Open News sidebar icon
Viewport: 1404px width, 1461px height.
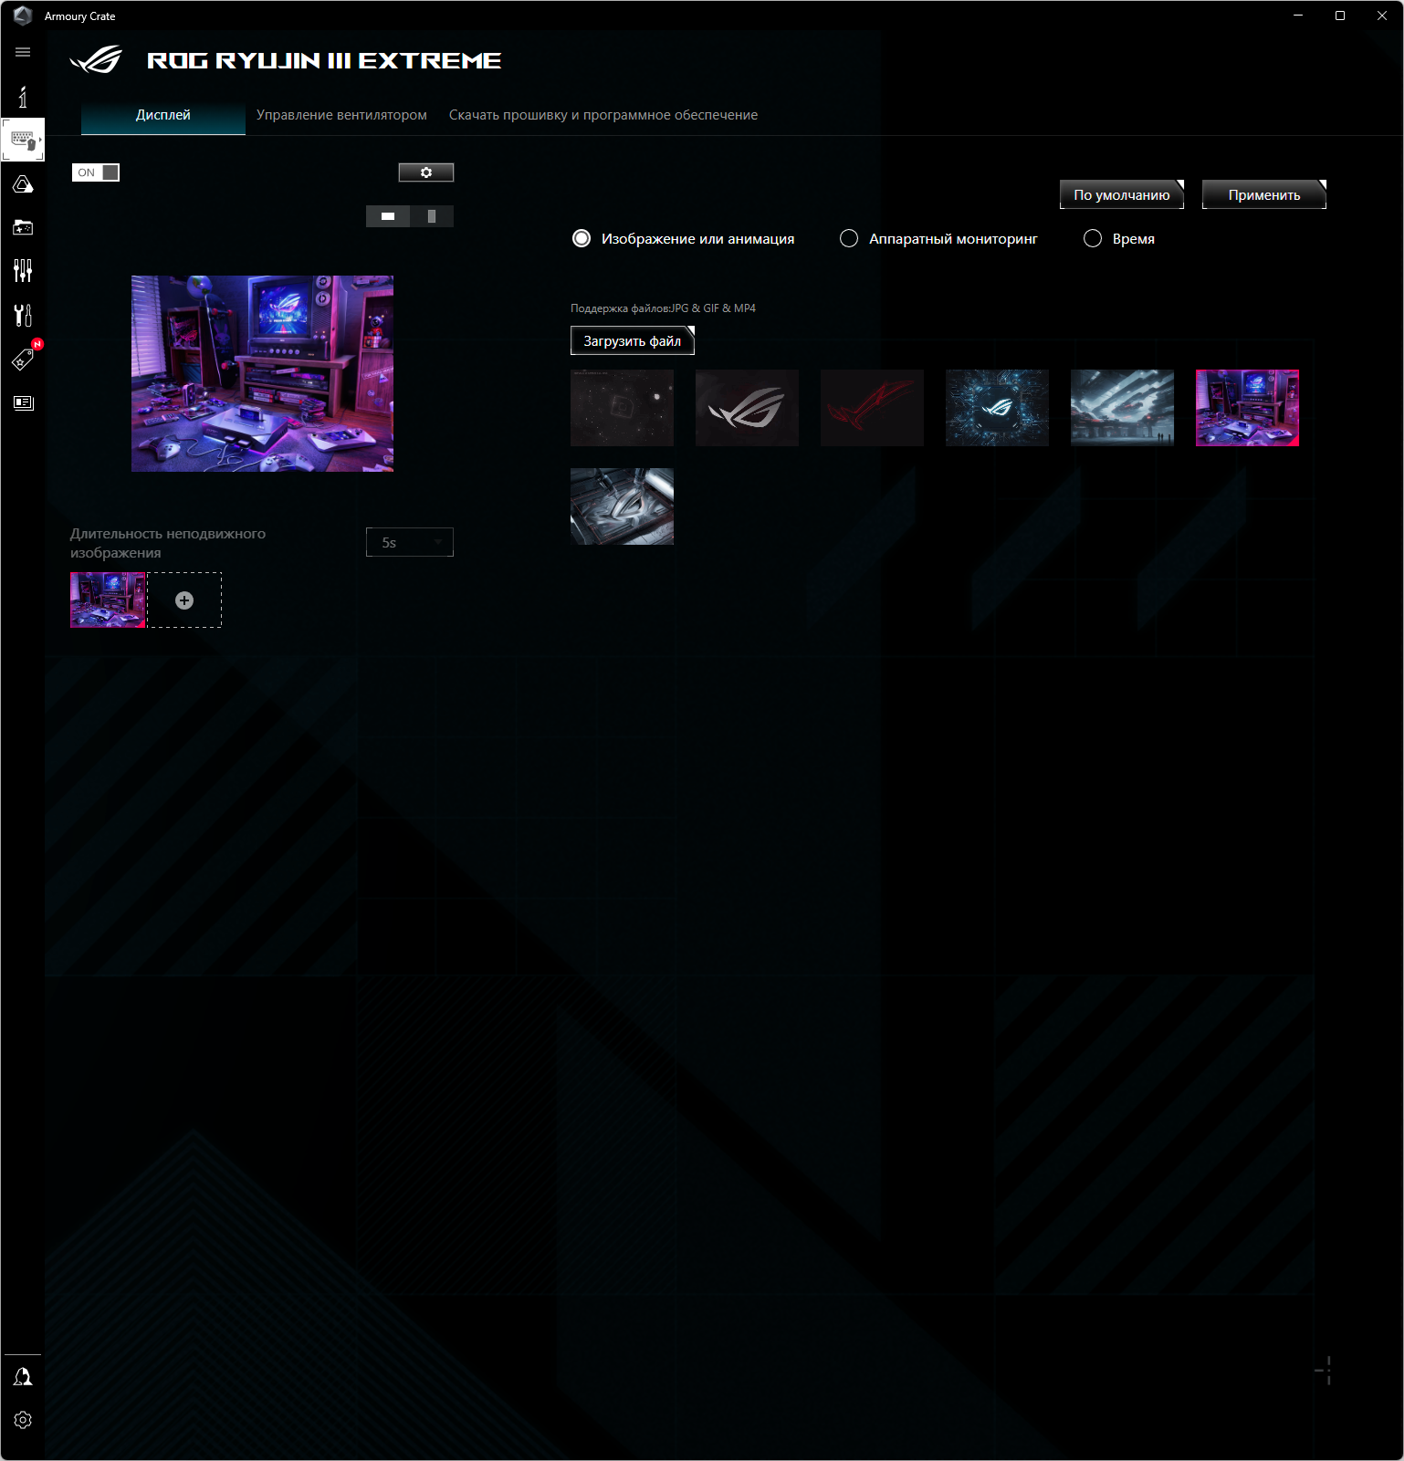(x=23, y=402)
